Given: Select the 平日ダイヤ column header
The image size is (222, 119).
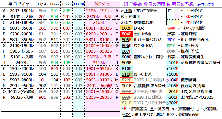Looking at the screenshot, I should click(x=19, y=4).
